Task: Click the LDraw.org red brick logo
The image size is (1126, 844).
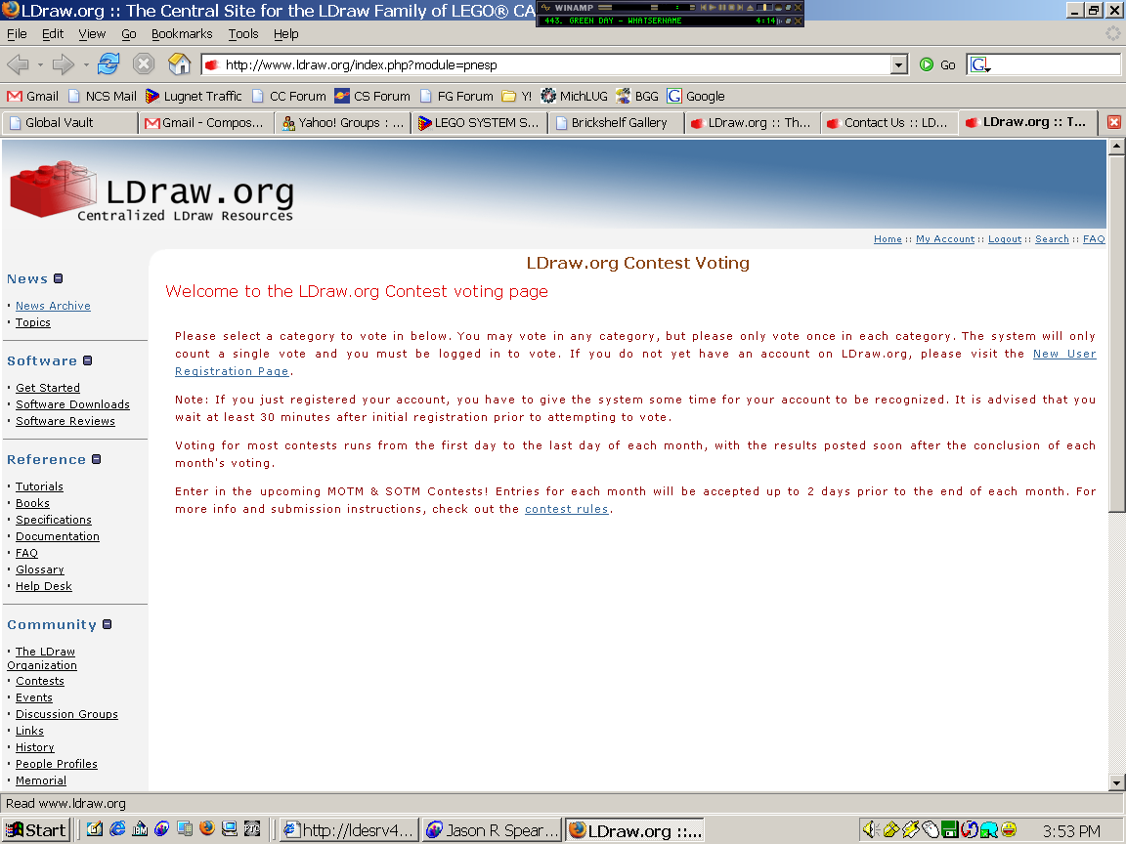Action: click(53, 188)
